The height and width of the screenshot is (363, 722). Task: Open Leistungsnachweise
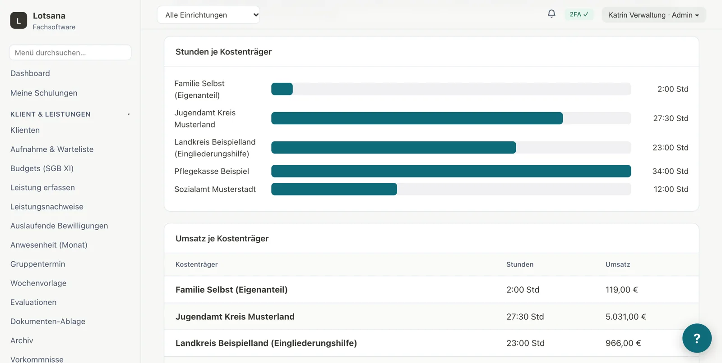(47, 207)
